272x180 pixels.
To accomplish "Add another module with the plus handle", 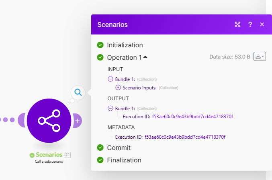I will [78, 120].
